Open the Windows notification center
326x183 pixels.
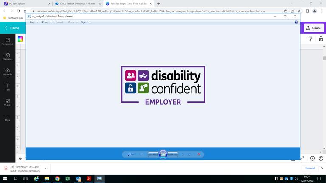click(319, 179)
